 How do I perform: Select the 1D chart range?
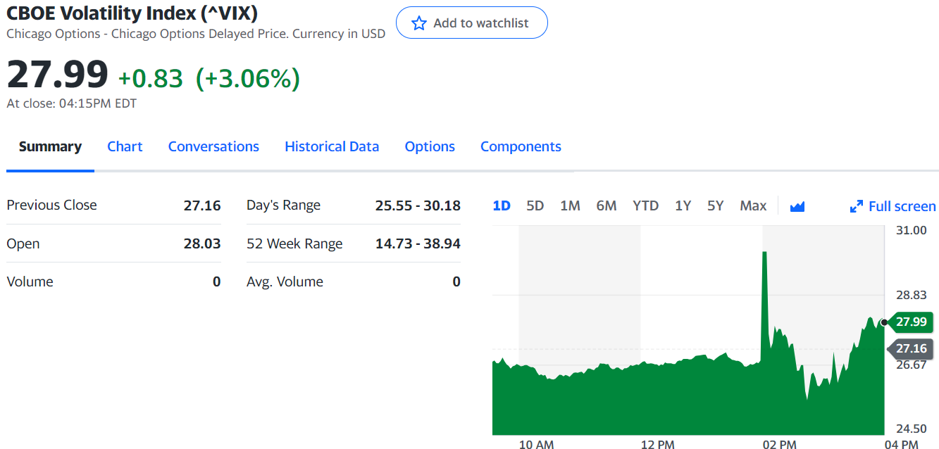click(502, 205)
